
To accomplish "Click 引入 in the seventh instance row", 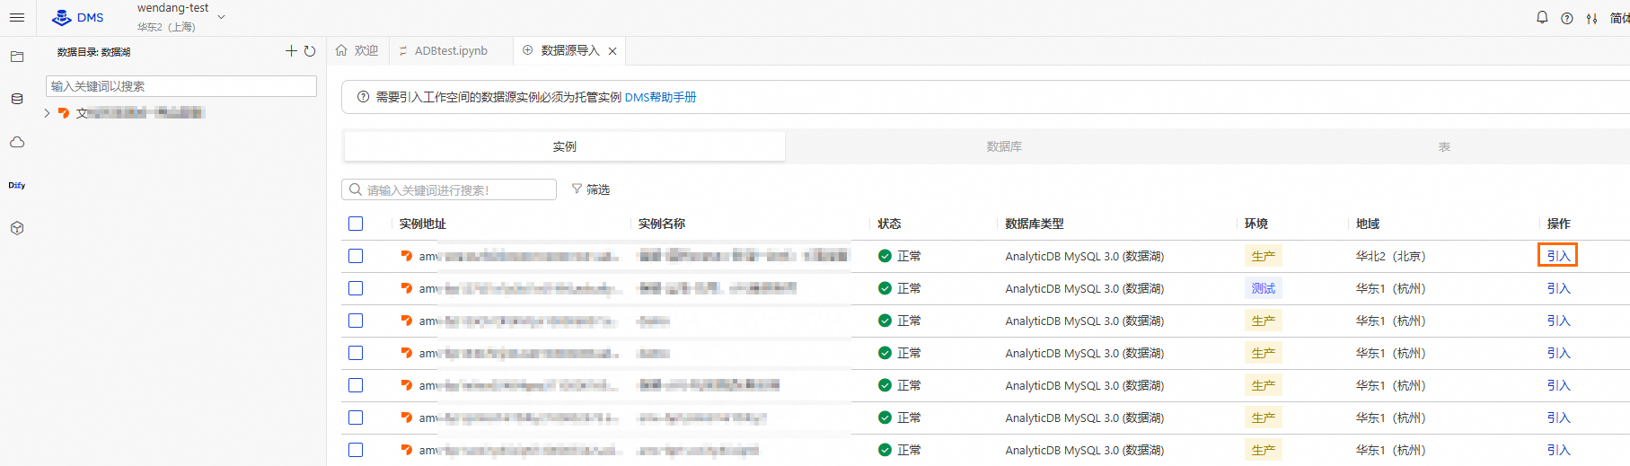I will 1558,450.
